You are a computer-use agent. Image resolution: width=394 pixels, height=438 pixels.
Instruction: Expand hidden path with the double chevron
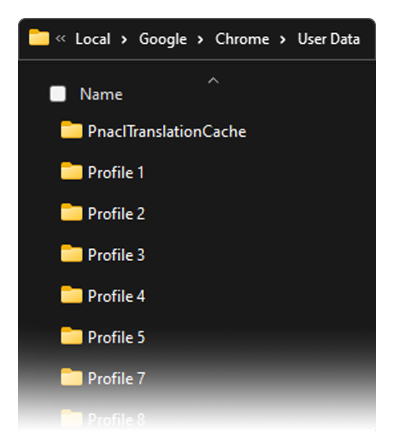[x=60, y=39]
